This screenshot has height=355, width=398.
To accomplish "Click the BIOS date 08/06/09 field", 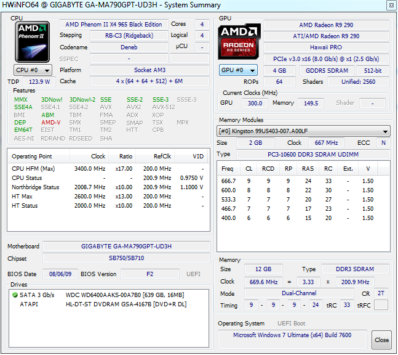I will click(60, 274).
